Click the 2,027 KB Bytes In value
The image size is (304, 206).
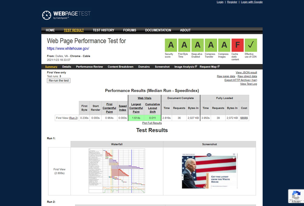(x=193, y=118)
